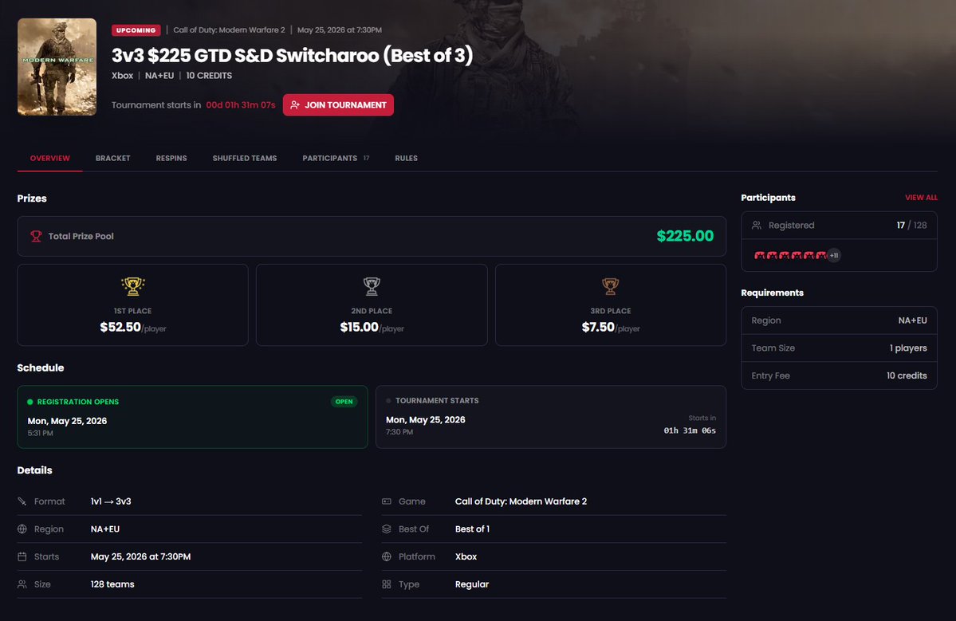Image resolution: width=956 pixels, height=621 pixels.
Task: Click the Format detail icon
Action: click(x=22, y=501)
